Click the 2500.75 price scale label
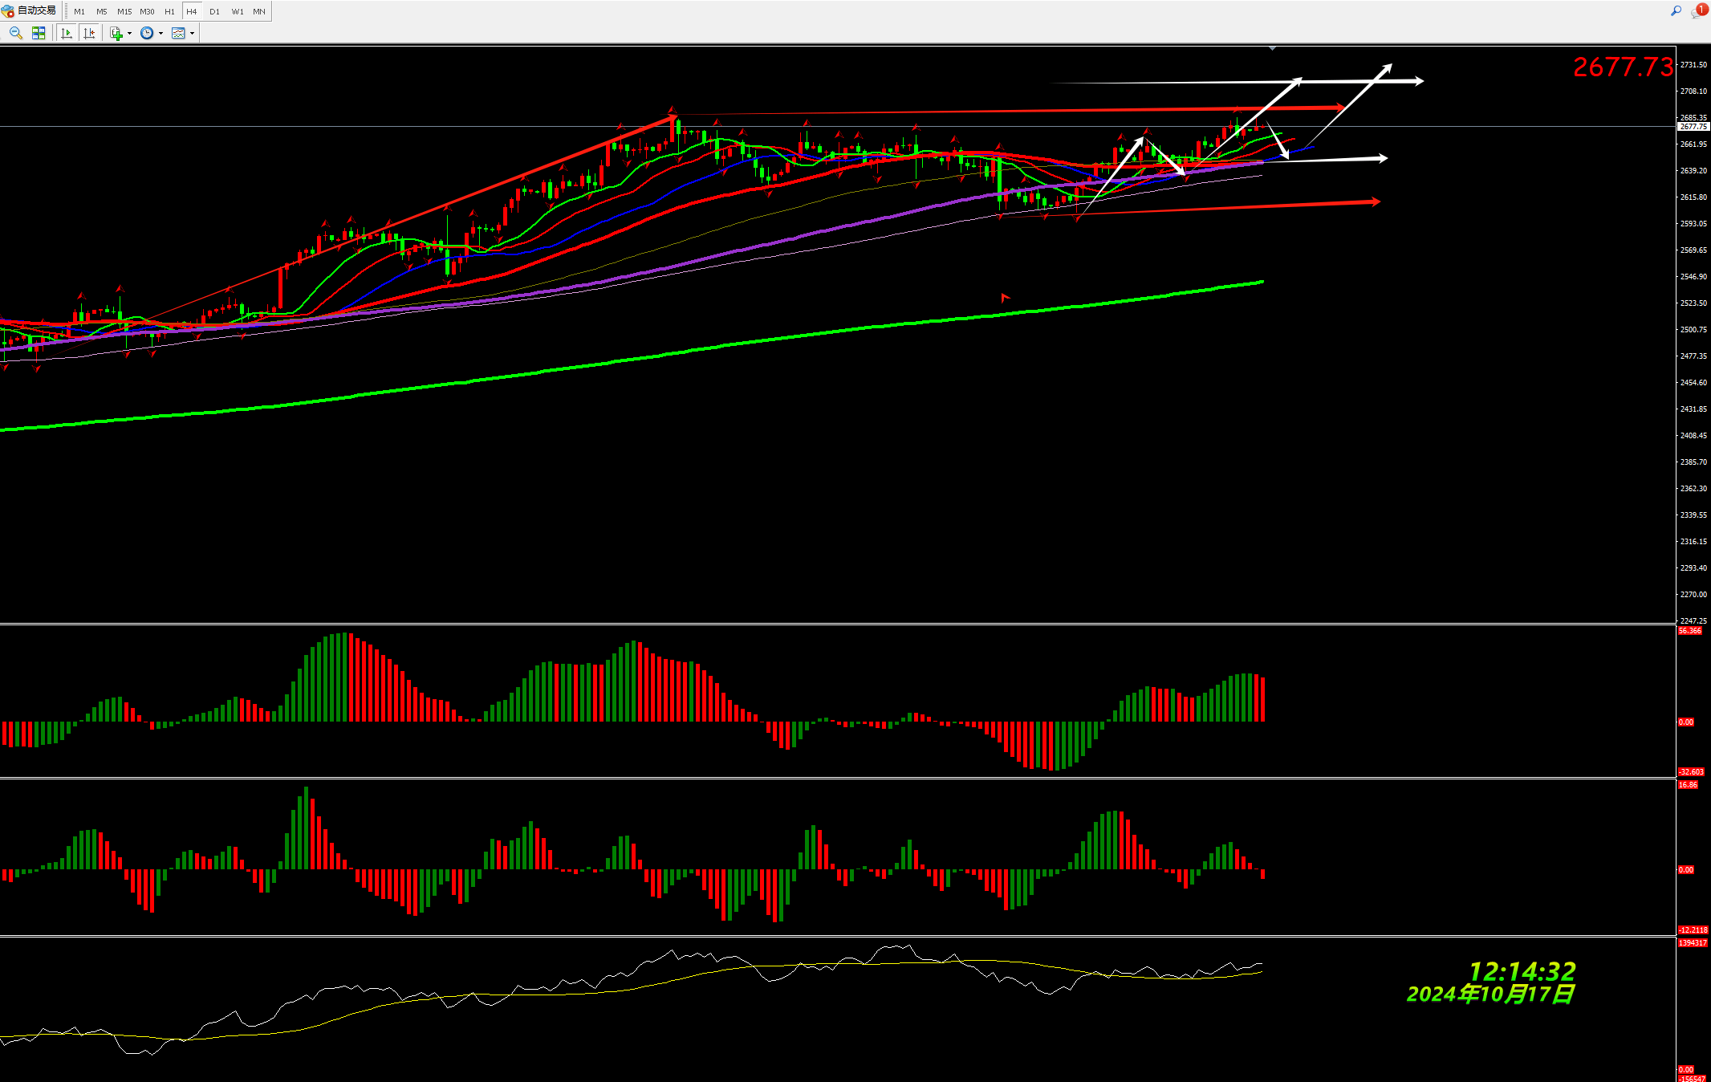This screenshot has height=1082, width=1711. 1693,330
